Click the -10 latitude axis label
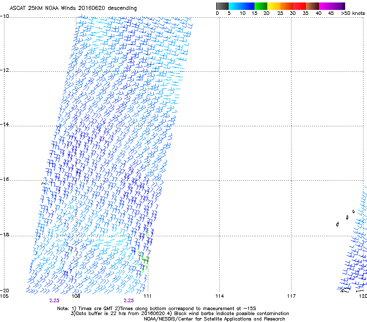The width and height of the screenshot is (367, 322). coord(4,16)
